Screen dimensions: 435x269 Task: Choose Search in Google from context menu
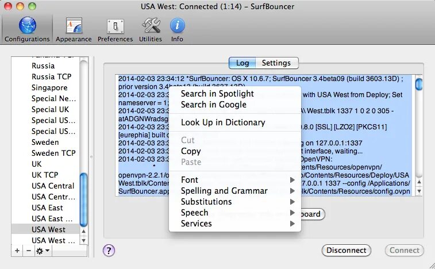click(x=234, y=105)
